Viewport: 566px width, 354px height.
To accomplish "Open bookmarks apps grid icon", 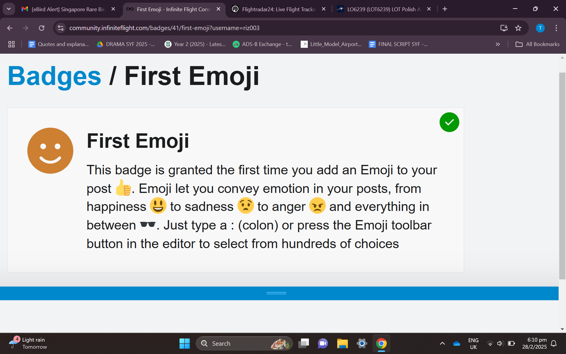I will (x=11, y=44).
